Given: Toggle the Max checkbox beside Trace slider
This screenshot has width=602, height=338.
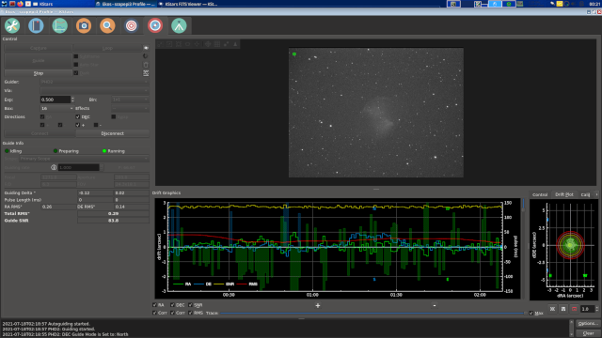Looking at the screenshot, I should [531, 313].
